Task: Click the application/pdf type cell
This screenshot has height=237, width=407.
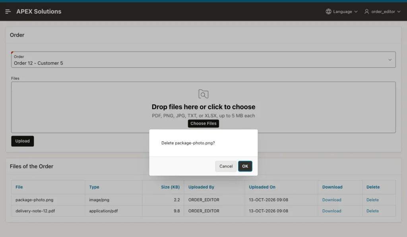Action: (x=103, y=211)
